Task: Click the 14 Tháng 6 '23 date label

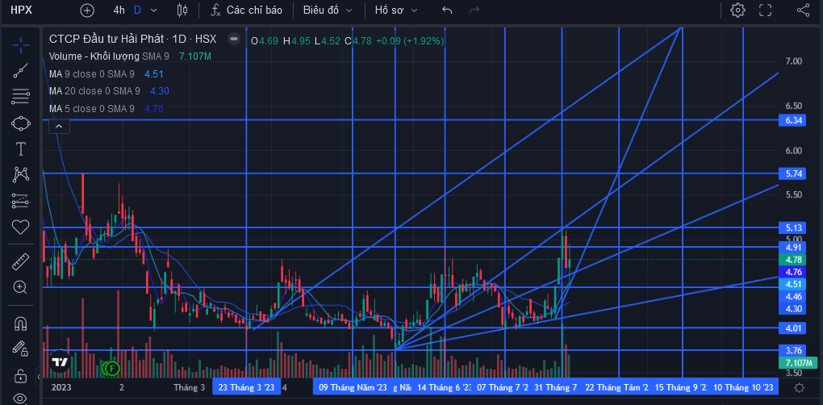Action: 445,388
